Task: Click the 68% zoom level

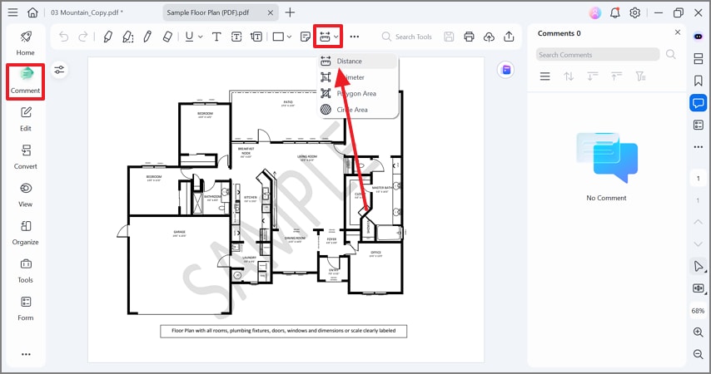Action: point(698,311)
